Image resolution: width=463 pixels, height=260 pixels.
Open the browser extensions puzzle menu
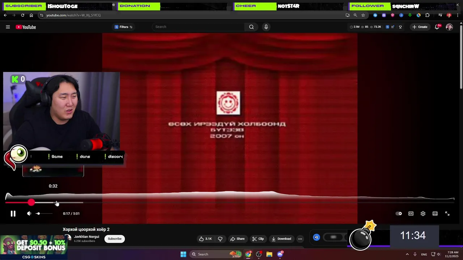[428, 15]
